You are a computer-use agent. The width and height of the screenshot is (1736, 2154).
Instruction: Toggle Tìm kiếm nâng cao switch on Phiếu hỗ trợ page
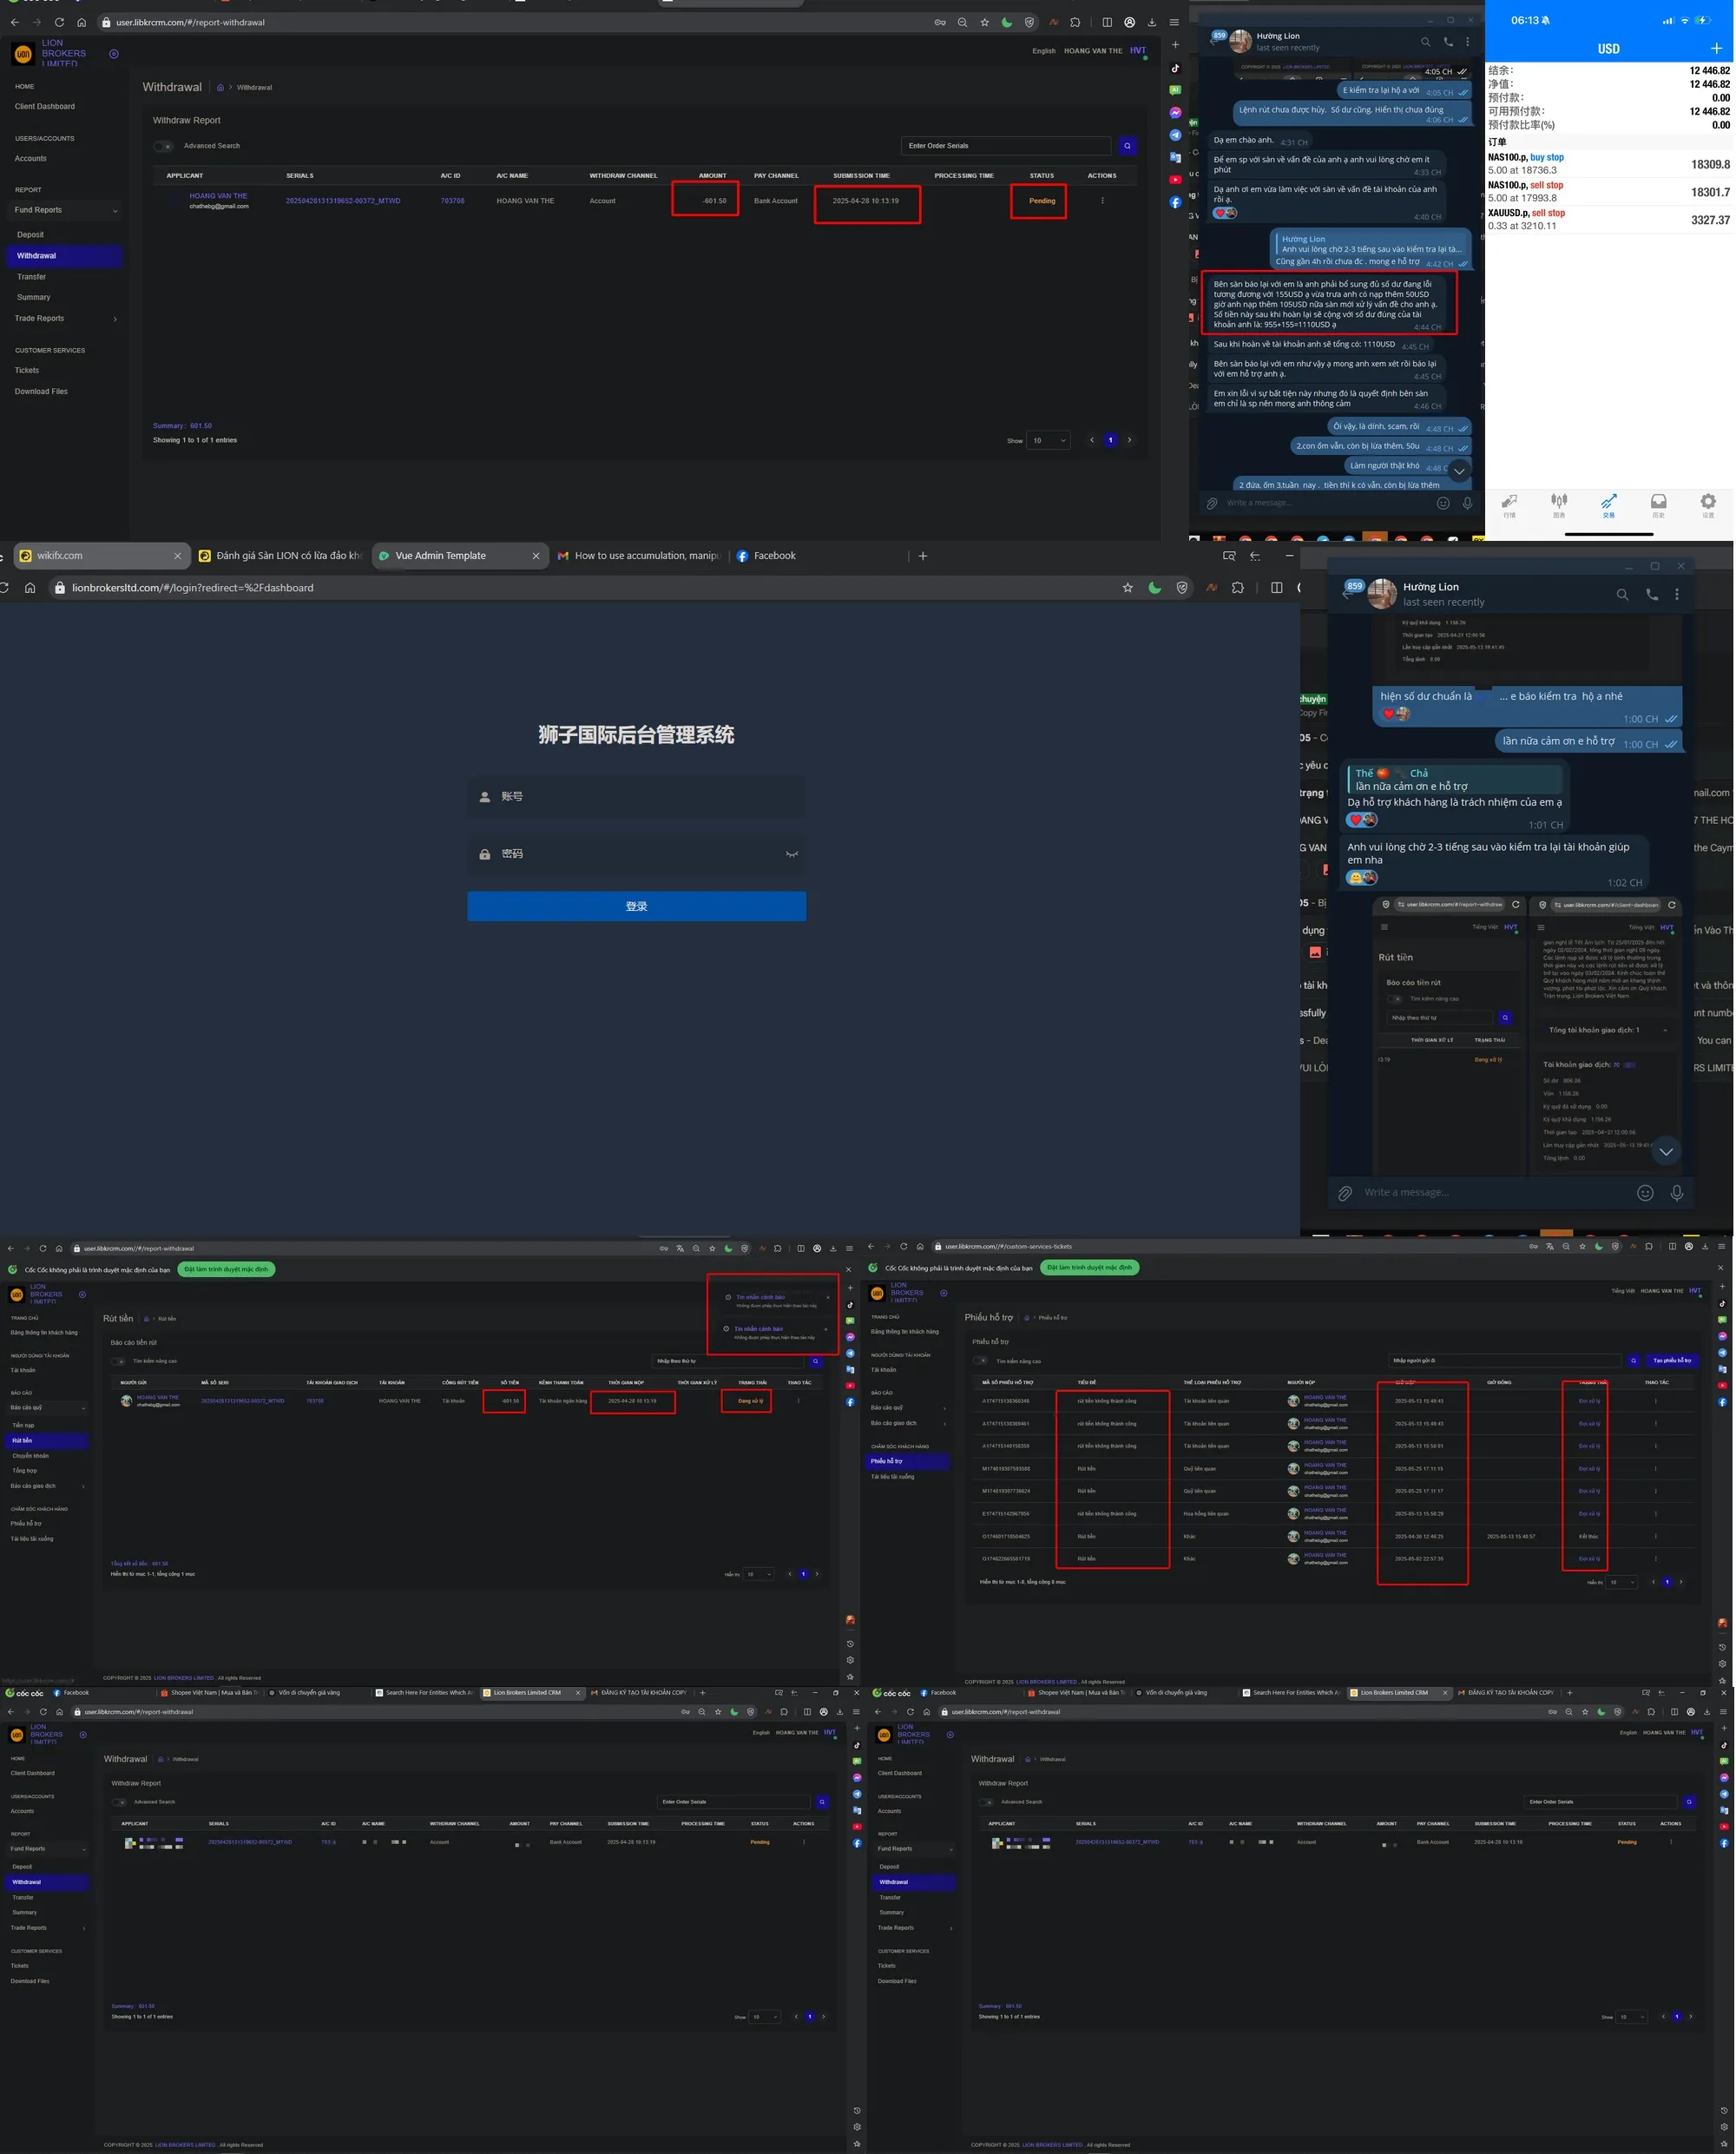point(981,1360)
